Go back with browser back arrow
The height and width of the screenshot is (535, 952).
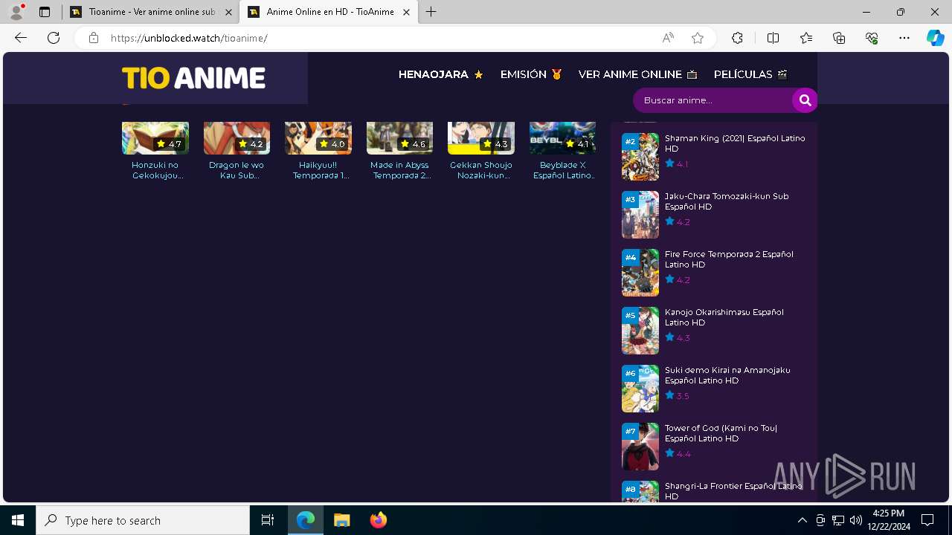(21, 38)
